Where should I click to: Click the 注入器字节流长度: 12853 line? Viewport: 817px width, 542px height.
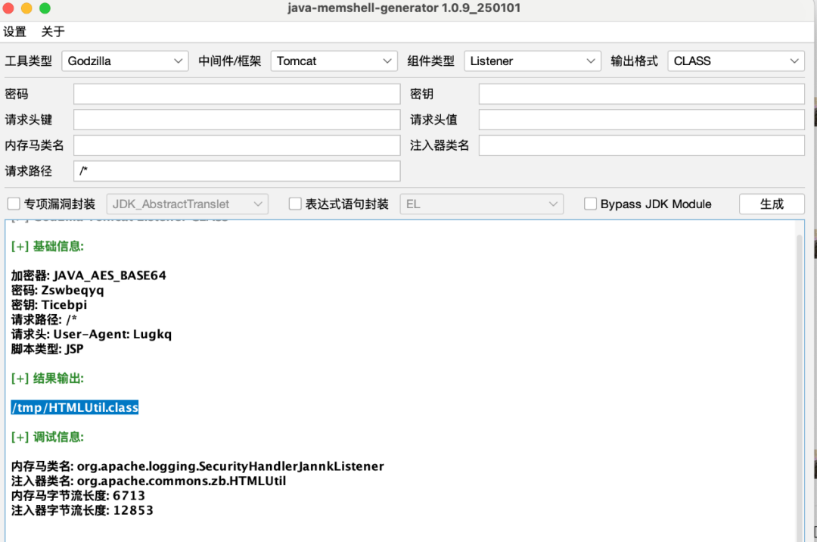click(82, 509)
